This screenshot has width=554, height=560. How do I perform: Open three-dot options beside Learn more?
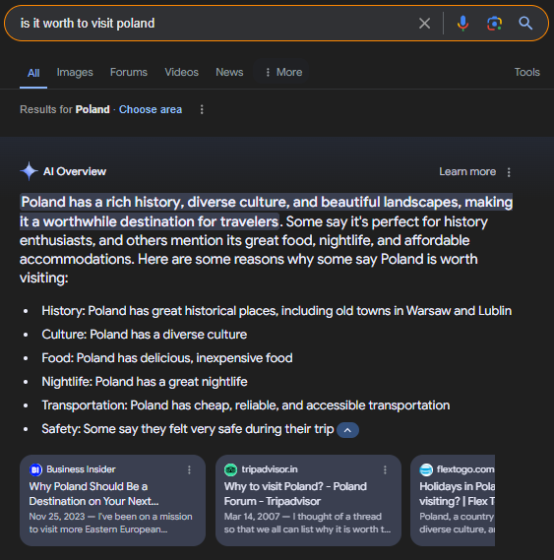pyautogui.click(x=509, y=172)
